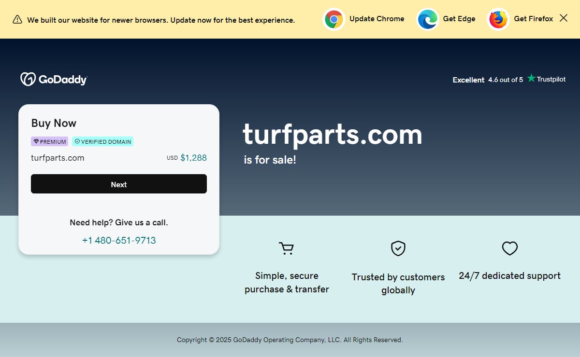Click the warning triangle icon in banner
This screenshot has height=357, width=580.
pos(17,19)
